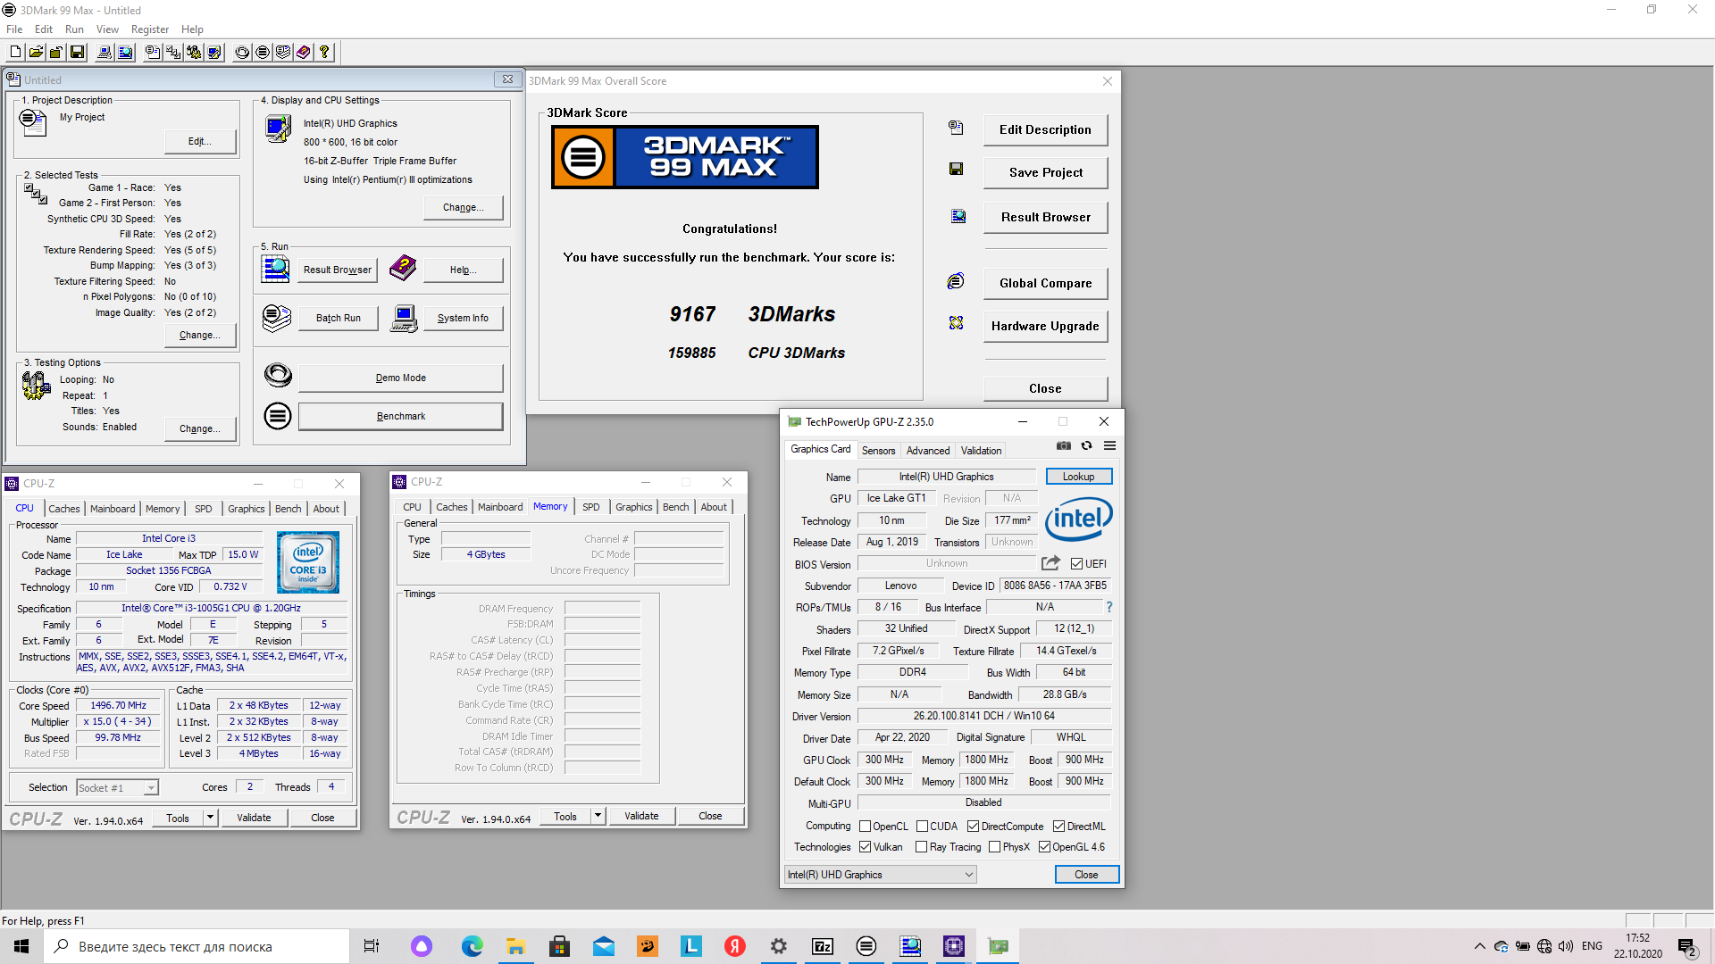
Task: Click the BIOS export share icon in GPU-Z
Action: pyautogui.click(x=1050, y=563)
